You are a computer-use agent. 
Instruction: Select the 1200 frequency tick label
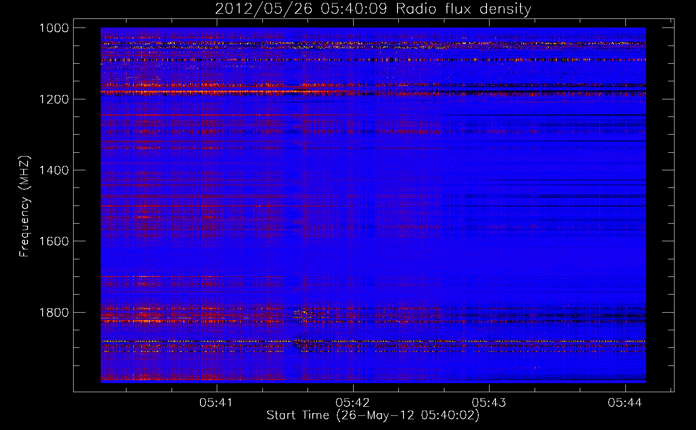coord(54,99)
